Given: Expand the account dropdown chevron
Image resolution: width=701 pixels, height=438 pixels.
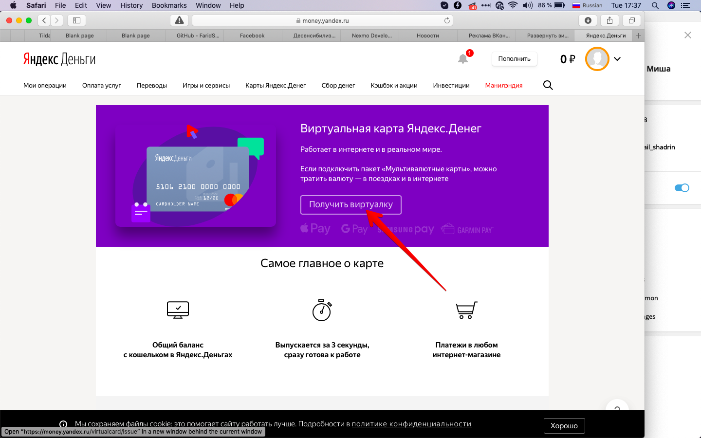Looking at the screenshot, I should [x=617, y=59].
